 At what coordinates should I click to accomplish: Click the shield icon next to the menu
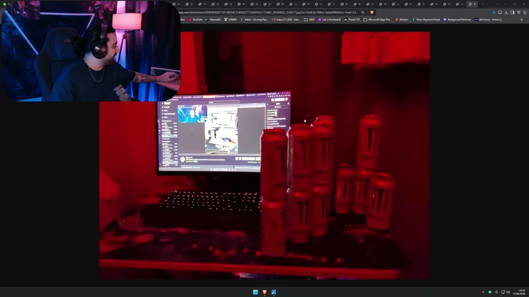click(519, 12)
